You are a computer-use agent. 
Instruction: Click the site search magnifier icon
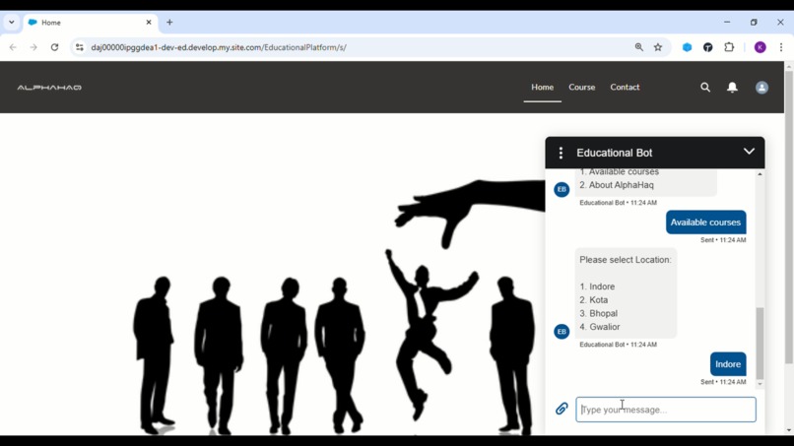(x=705, y=88)
